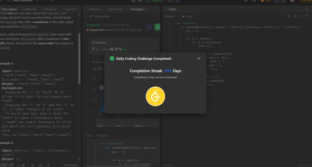Click the curly braces icon in code toolbar
Image resolution: width=312 pixels, height=167 pixels.
click(x=301, y=16)
